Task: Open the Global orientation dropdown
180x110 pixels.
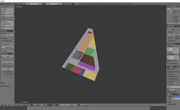Action: [x=55, y=105]
